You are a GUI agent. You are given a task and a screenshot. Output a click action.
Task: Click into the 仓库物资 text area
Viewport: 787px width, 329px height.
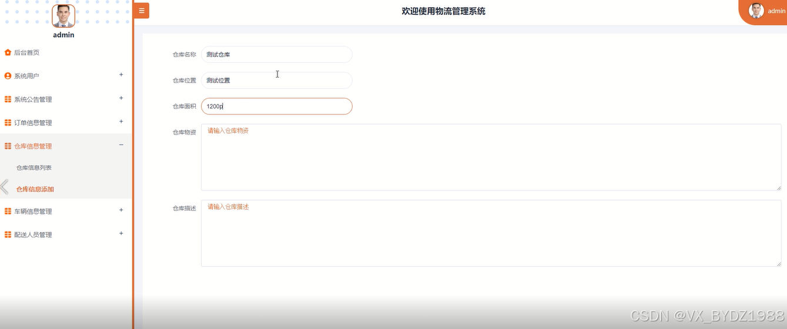(x=491, y=157)
